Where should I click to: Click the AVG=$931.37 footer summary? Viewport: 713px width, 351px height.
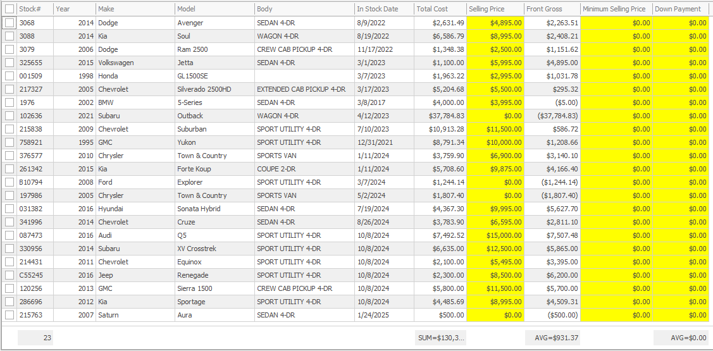(552, 338)
